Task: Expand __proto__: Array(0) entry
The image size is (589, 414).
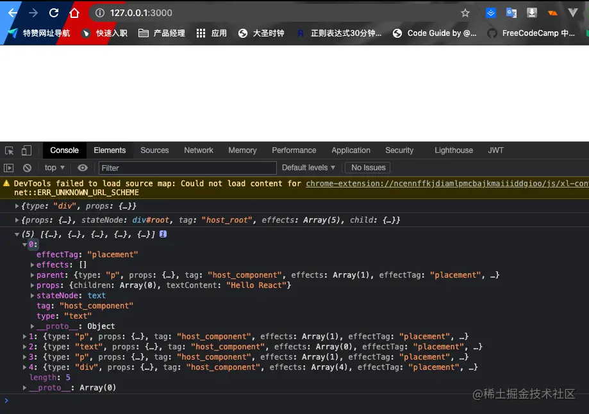Action: (x=25, y=388)
